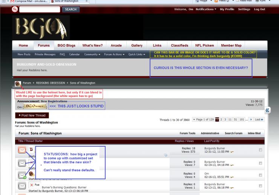279x195 pixels.
Task: Click the magnifier icon beside the search box
Action: [15, 9]
